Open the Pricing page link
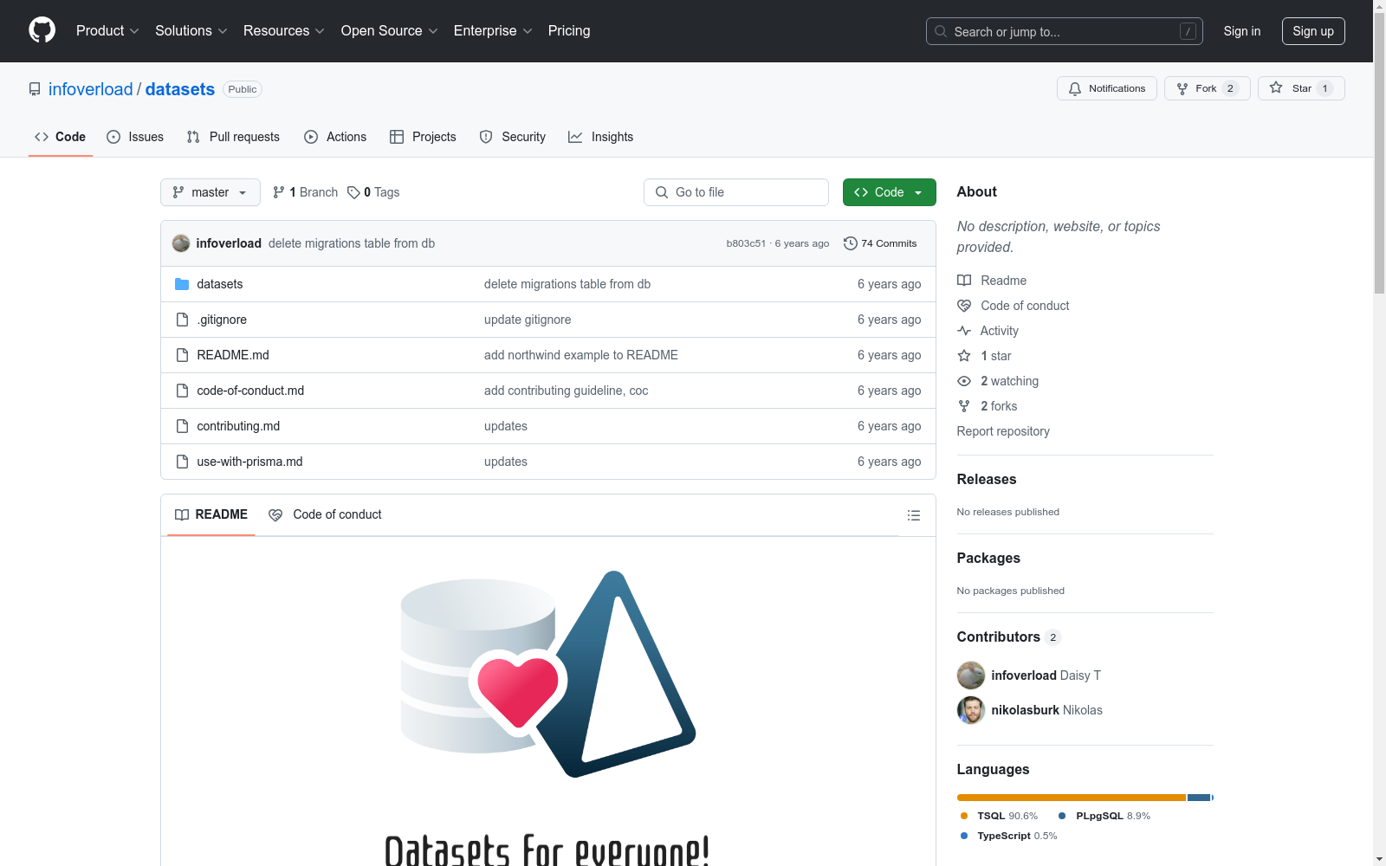Image resolution: width=1386 pixels, height=866 pixels. [x=569, y=31]
